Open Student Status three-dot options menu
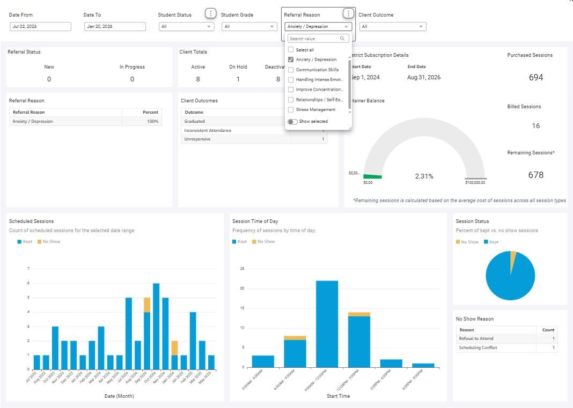 tap(211, 13)
